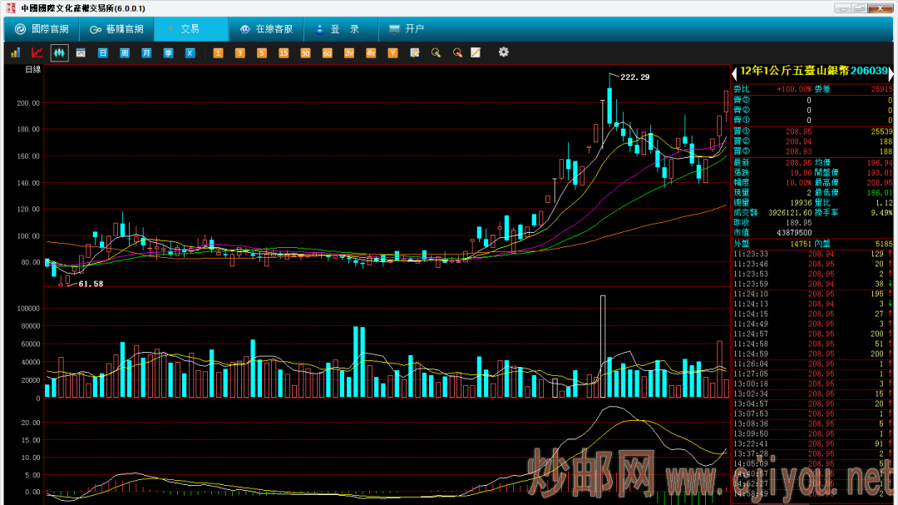Open the notepad pencil icon

pos(476,52)
